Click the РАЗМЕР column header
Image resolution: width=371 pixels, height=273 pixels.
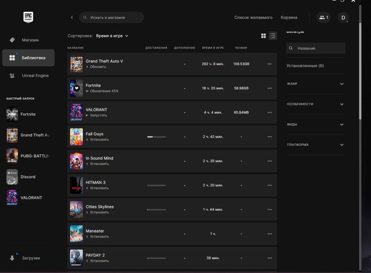[241, 48]
